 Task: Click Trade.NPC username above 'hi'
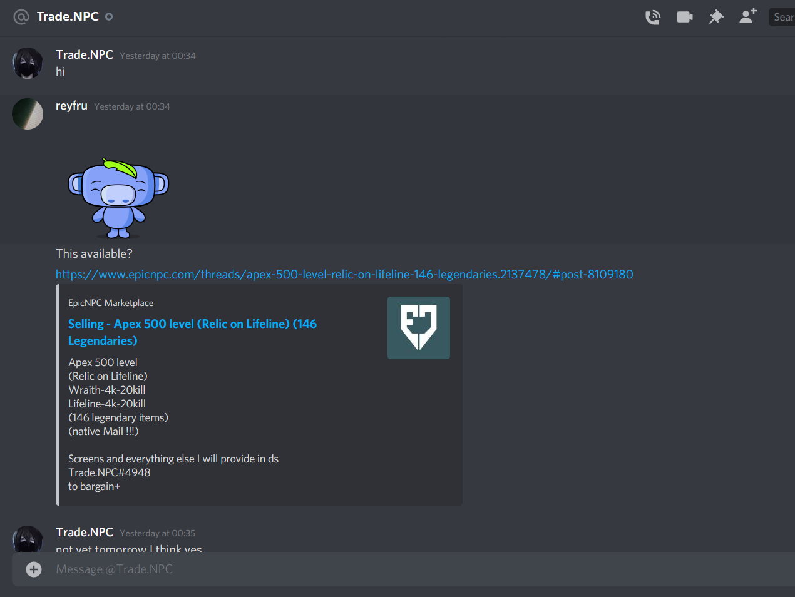click(85, 55)
